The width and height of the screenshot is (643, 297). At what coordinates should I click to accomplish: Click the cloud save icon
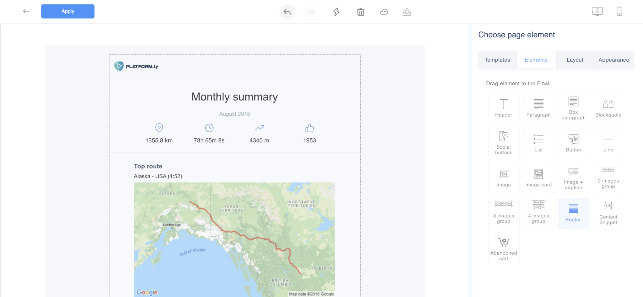tap(384, 12)
